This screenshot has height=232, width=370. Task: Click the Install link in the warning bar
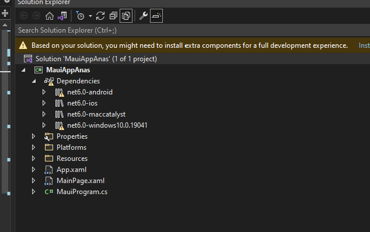(x=364, y=45)
